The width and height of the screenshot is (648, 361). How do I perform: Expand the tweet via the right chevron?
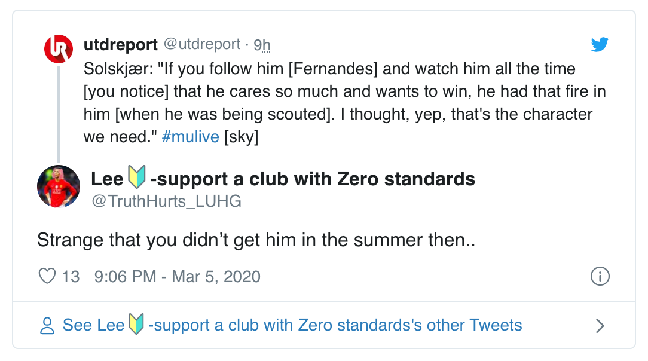(x=601, y=325)
